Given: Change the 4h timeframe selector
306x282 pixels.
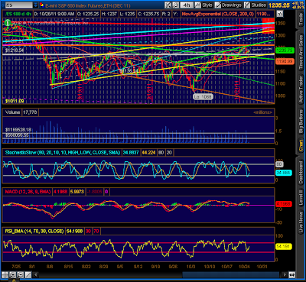Looking at the screenshot, I should click(187, 5).
